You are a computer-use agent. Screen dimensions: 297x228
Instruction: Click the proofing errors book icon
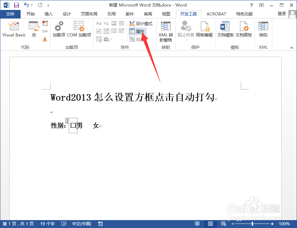point(64,224)
